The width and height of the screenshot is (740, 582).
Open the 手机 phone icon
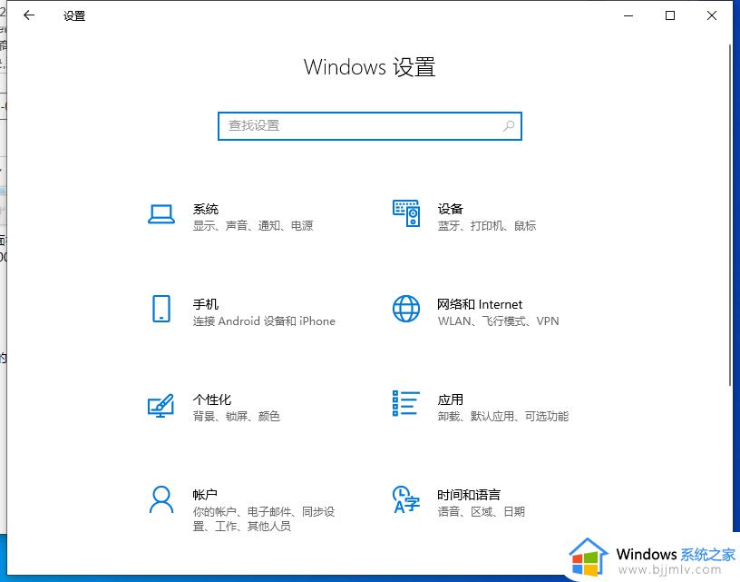pyautogui.click(x=161, y=309)
